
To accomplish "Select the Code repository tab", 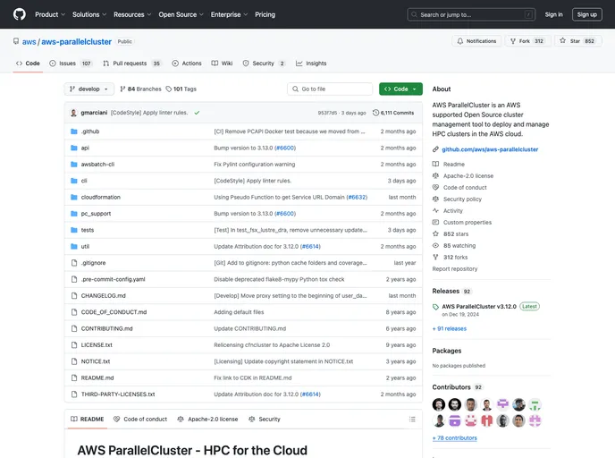I will (28, 64).
